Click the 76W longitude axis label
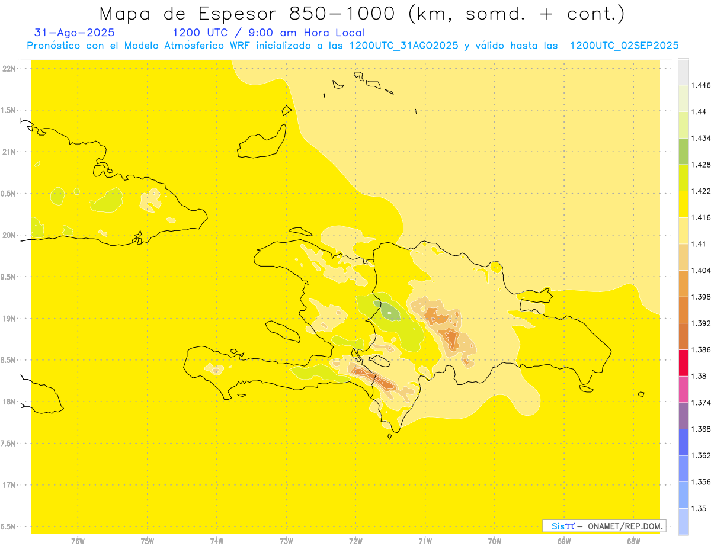 coord(78,541)
